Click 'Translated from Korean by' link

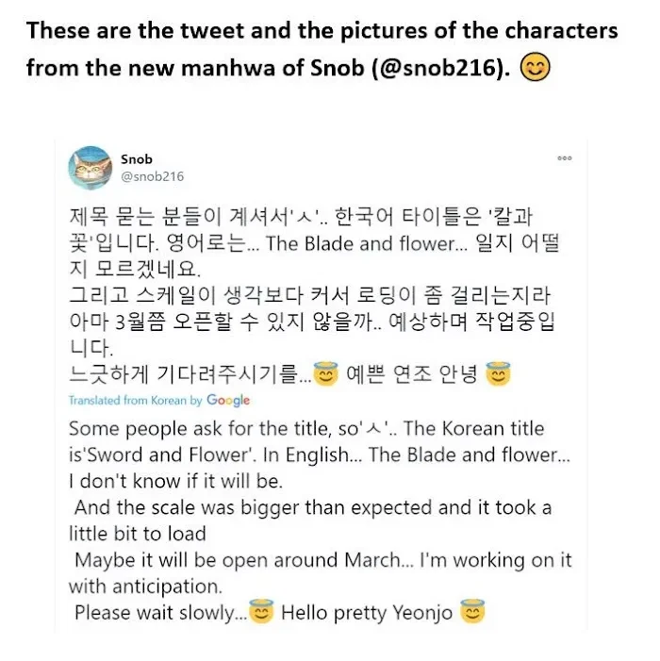[136, 401]
